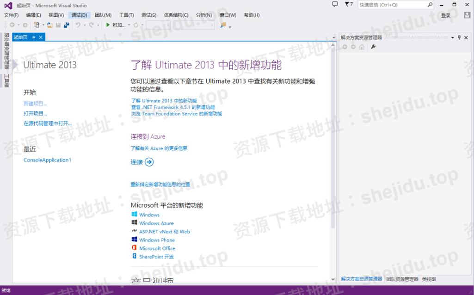Open the feedback speech bubble icon

click(x=335, y=4)
